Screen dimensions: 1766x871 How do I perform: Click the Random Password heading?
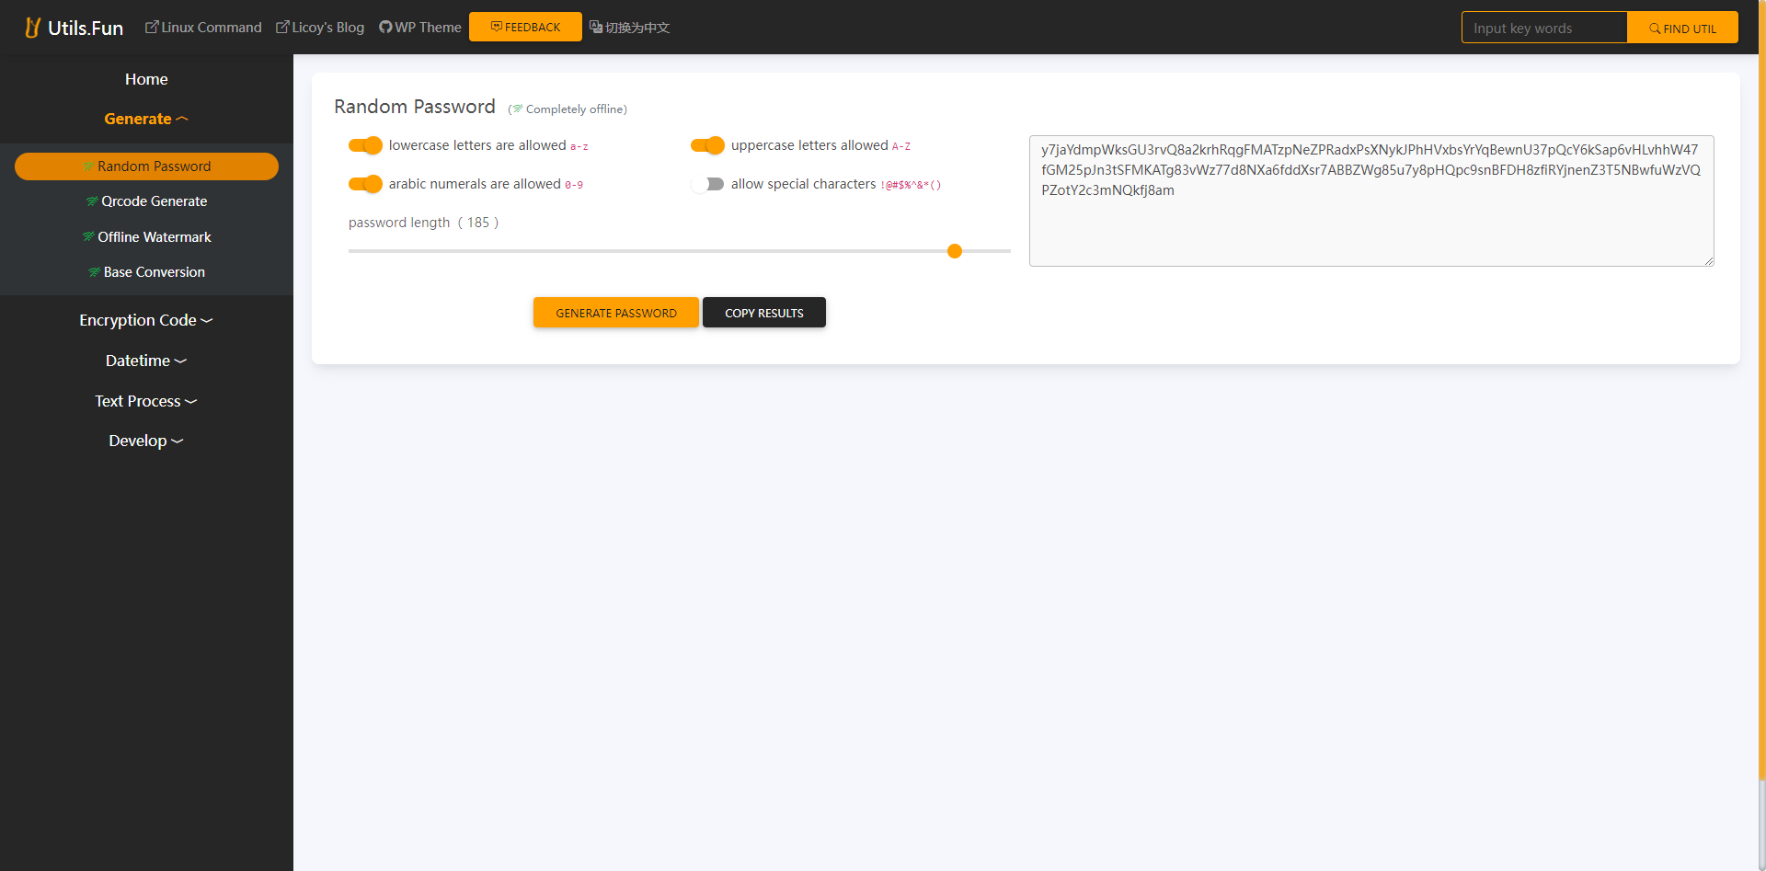pyautogui.click(x=415, y=107)
